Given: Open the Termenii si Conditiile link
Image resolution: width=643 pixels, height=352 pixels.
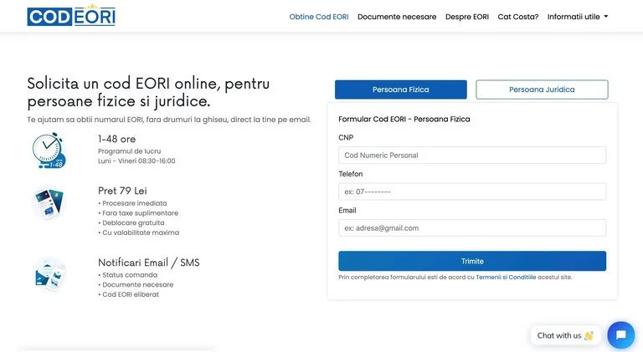Looking at the screenshot, I should (506, 277).
